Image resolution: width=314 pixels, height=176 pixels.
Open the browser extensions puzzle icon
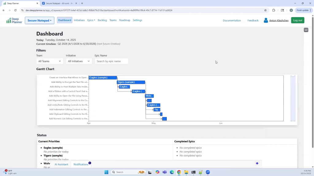pyautogui.click(x=274, y=10)
